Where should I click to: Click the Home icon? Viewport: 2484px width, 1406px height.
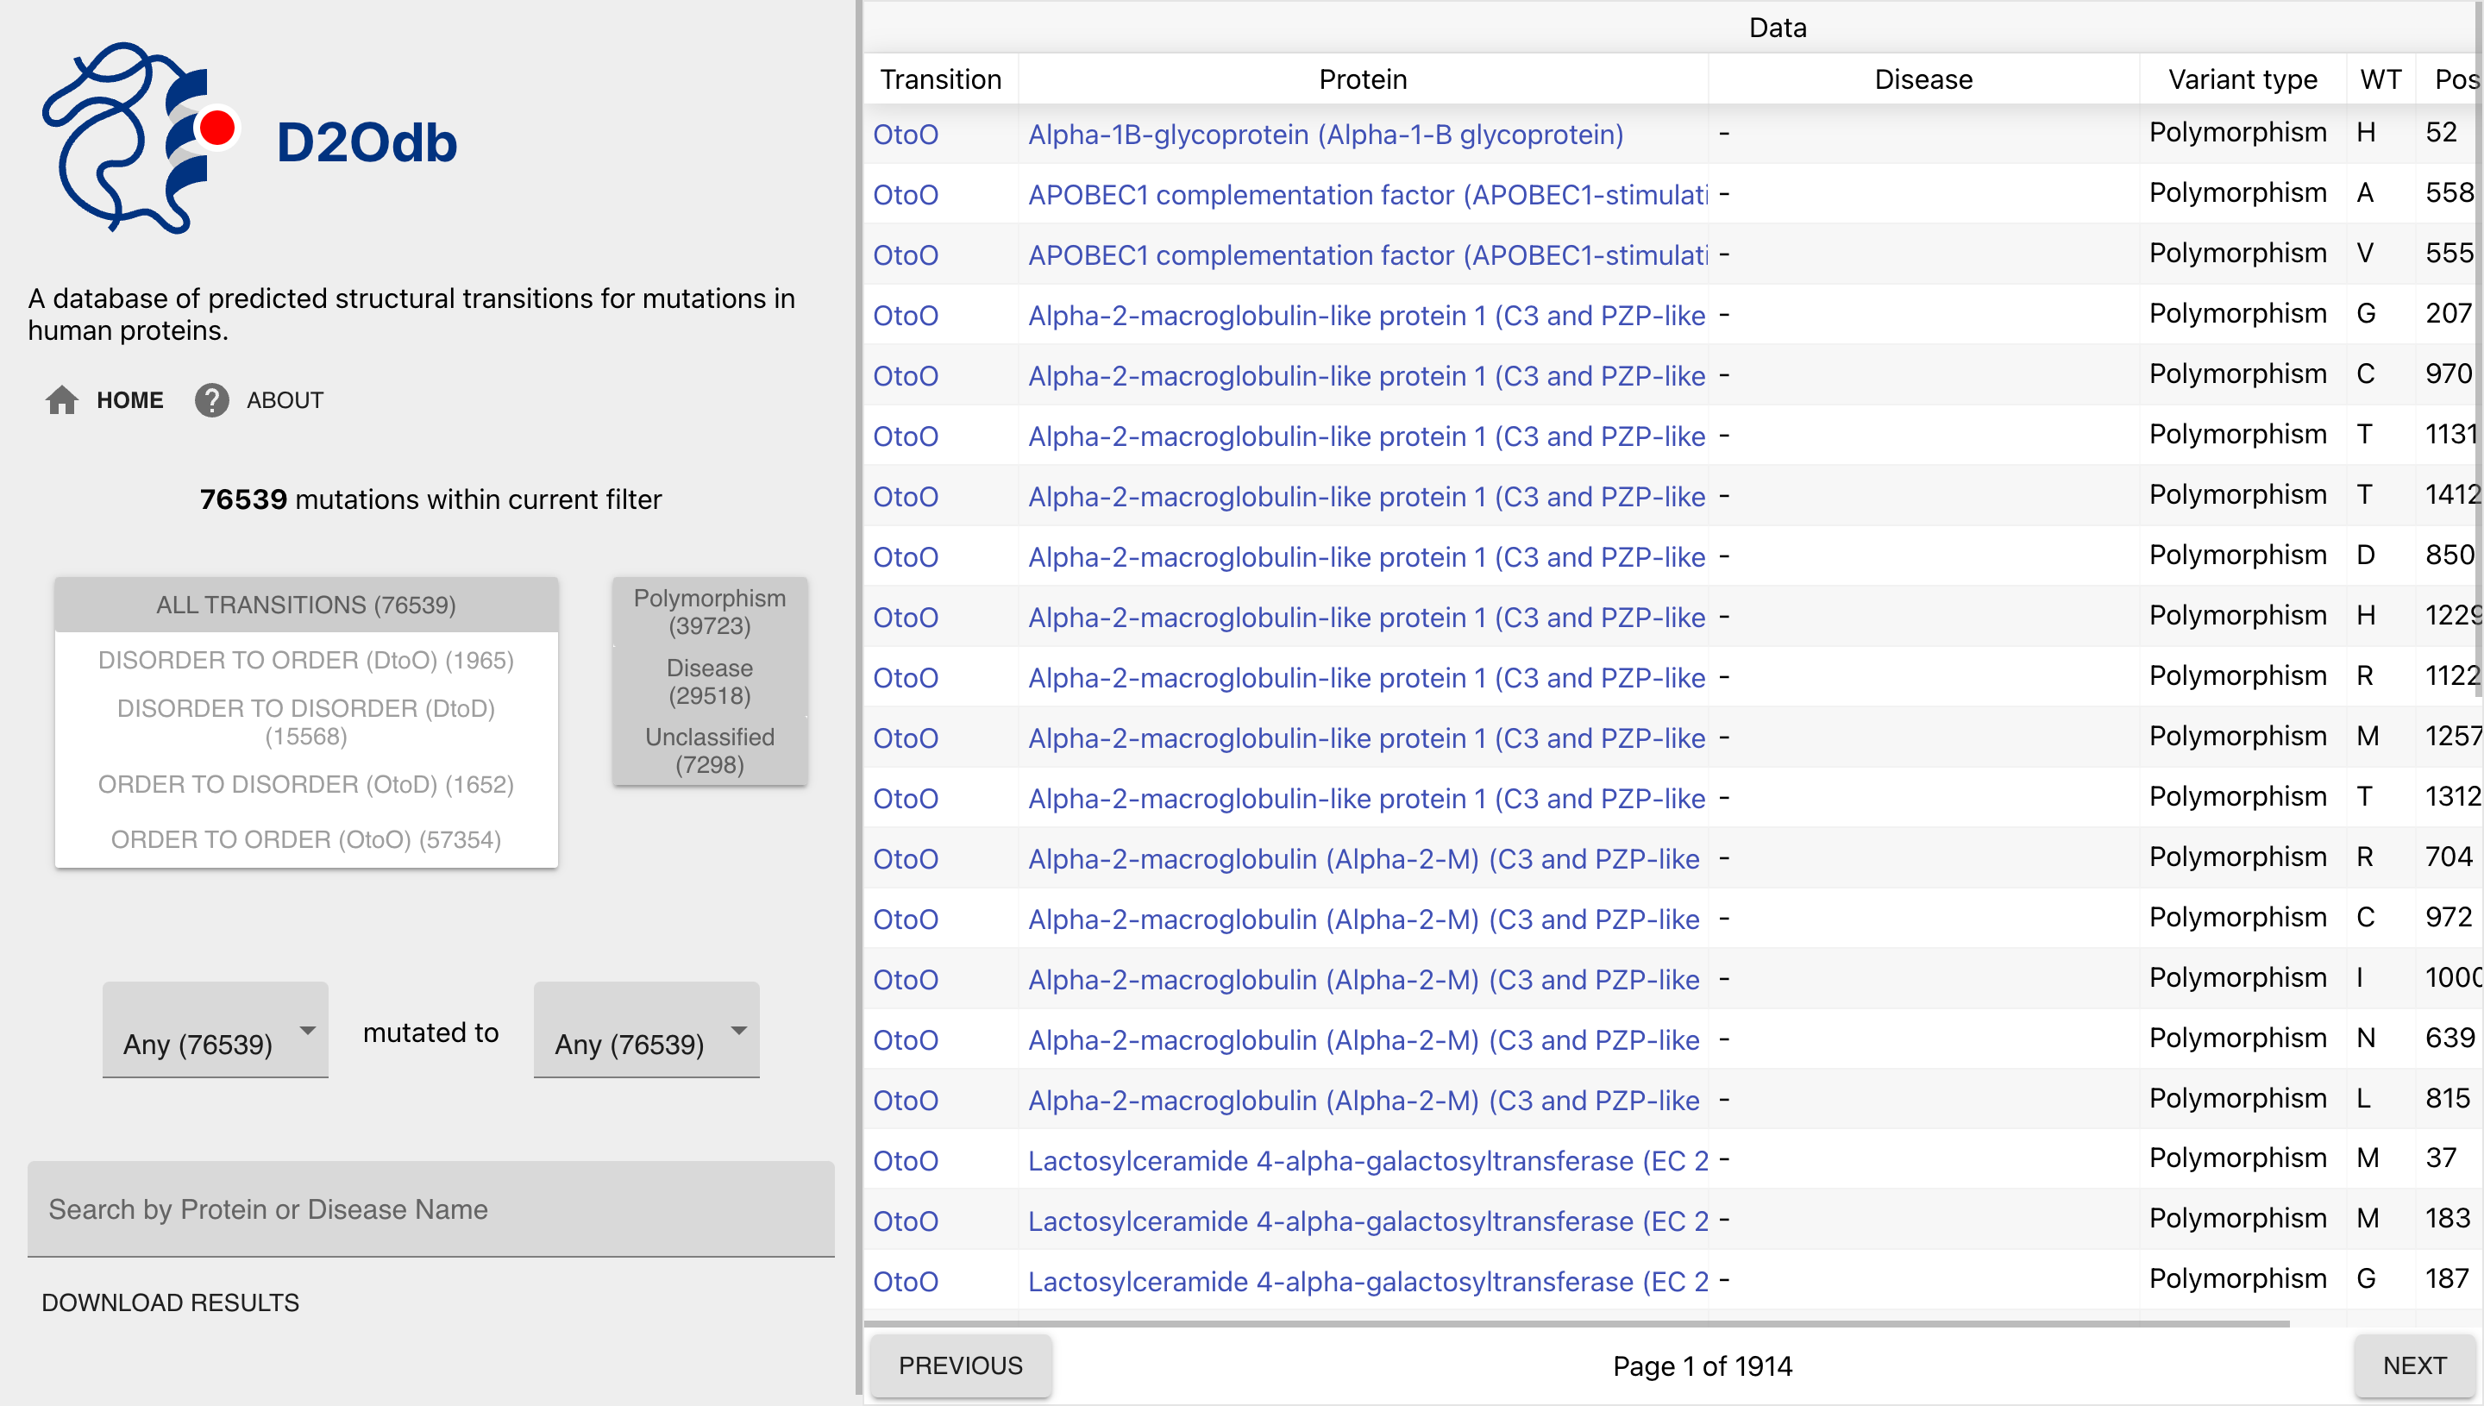(x=62, y=399)
